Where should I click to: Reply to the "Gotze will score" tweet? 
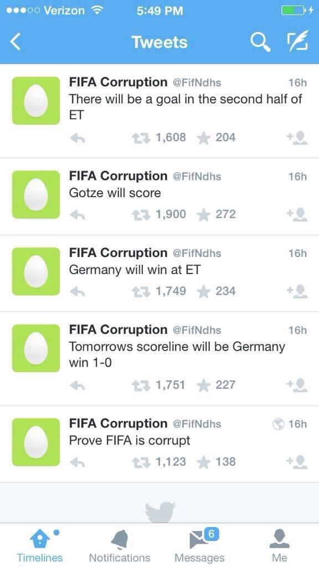point(77,215)
